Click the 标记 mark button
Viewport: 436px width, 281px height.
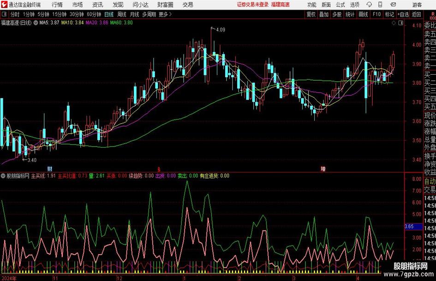point(389,14)
